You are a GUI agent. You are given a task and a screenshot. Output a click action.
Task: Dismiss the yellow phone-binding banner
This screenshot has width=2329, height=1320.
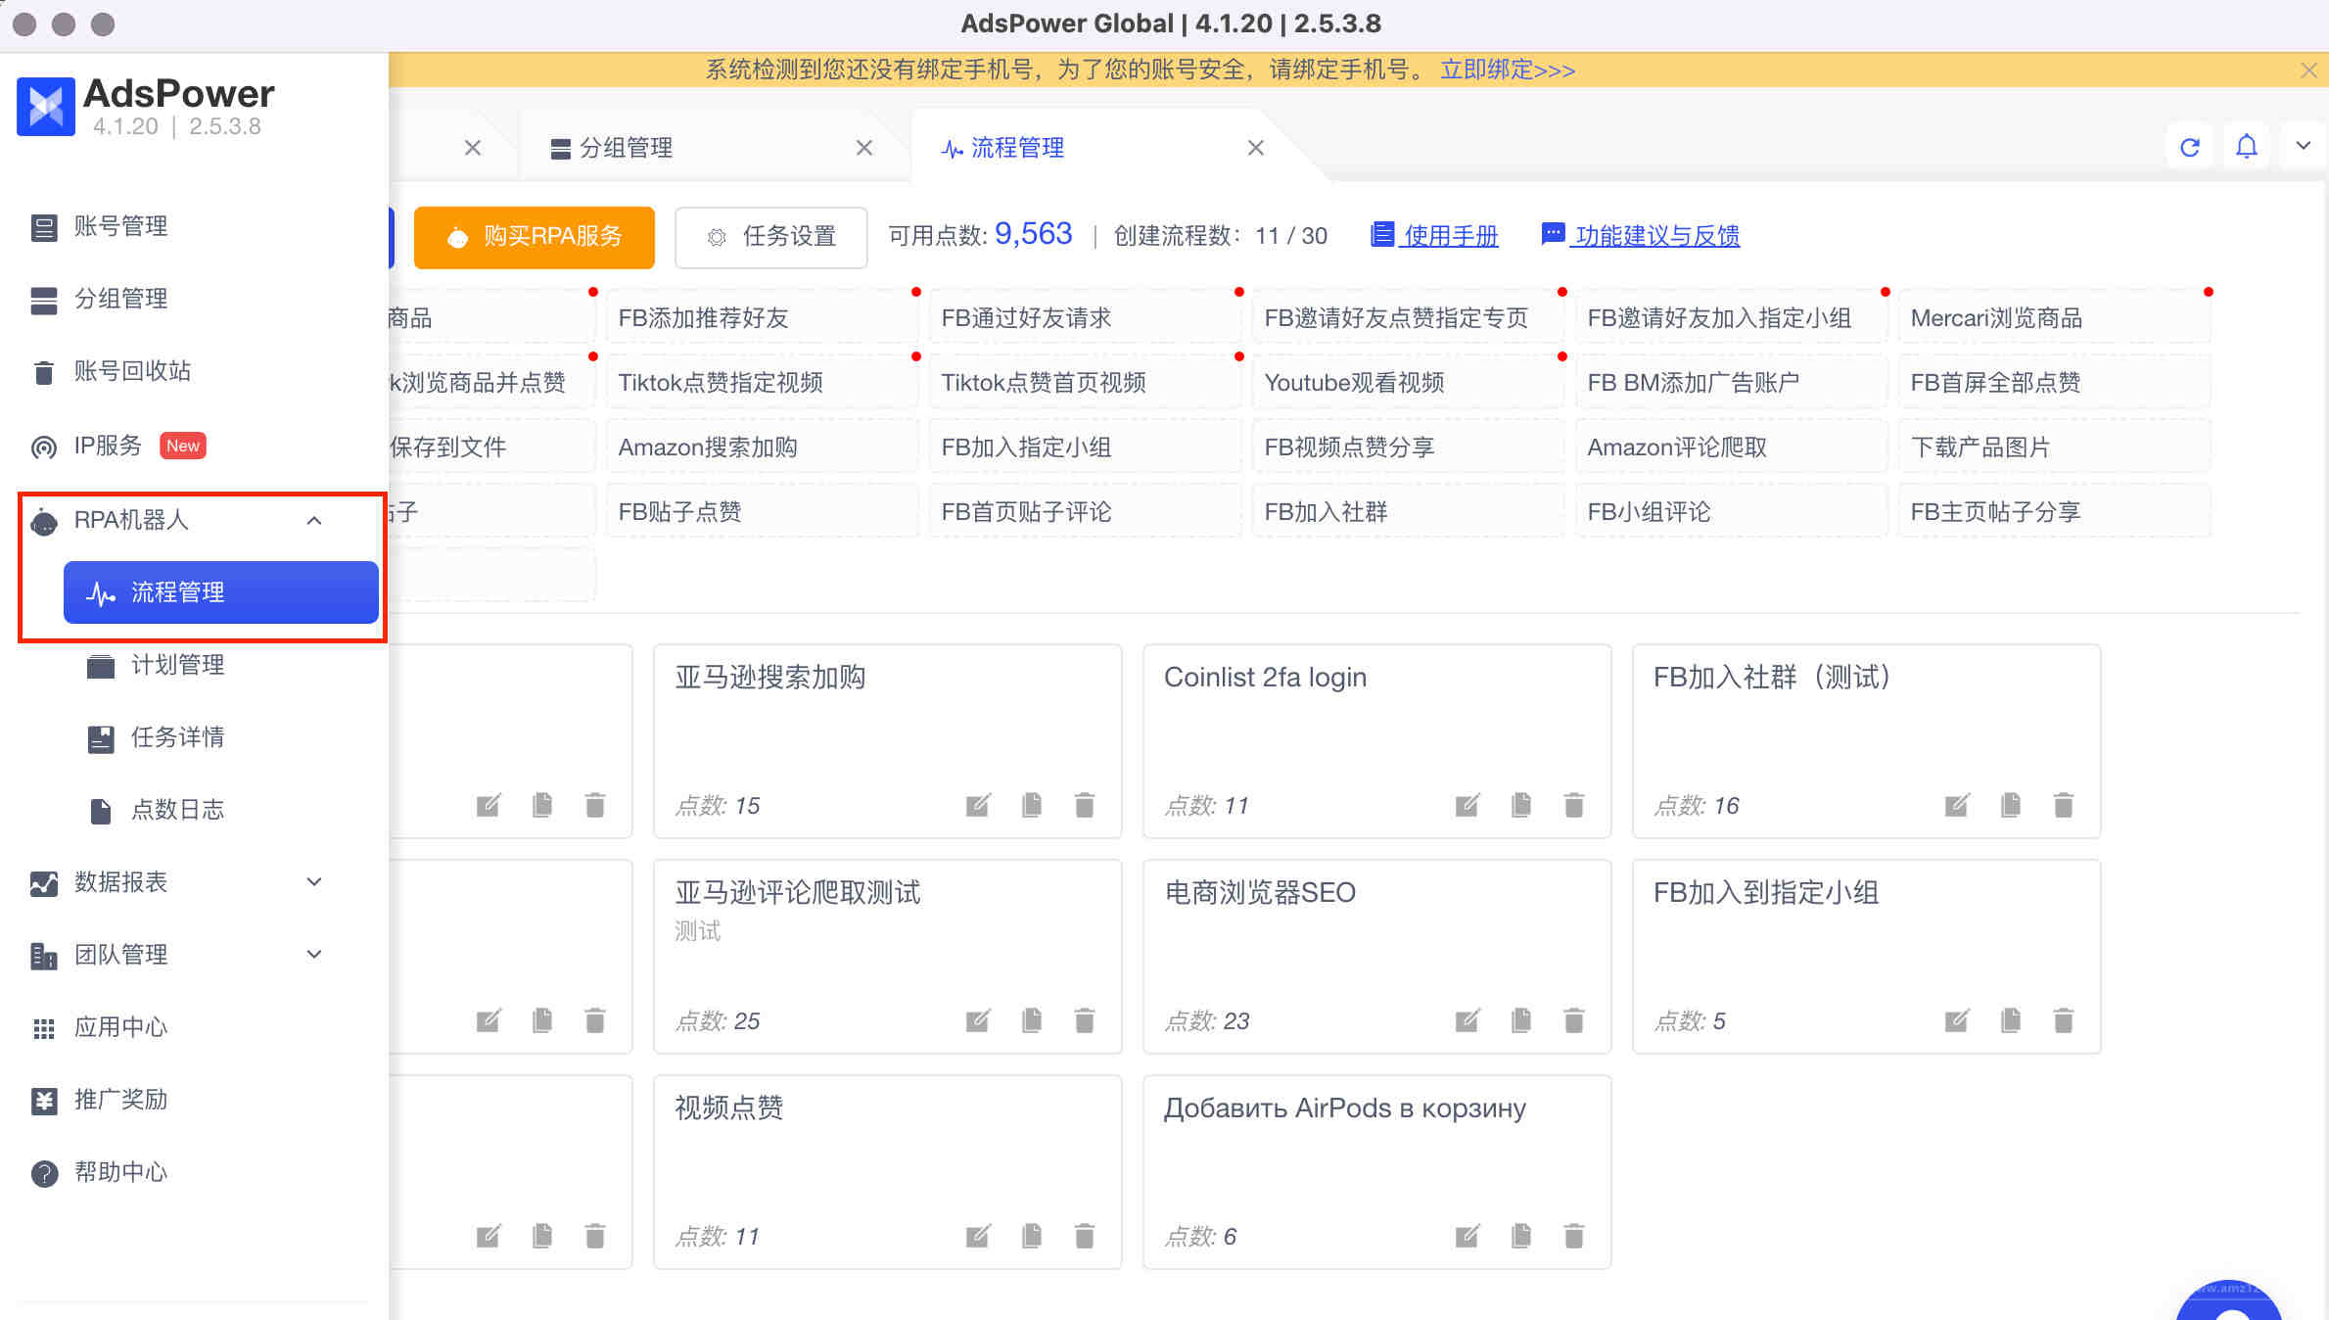click(x=2308, y=71)
